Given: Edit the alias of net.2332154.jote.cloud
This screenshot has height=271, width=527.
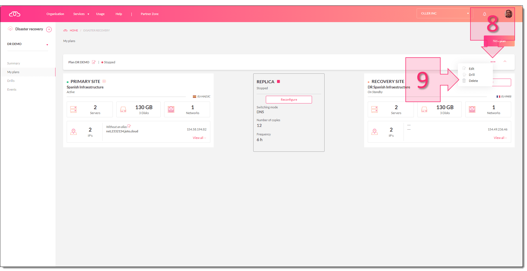Looking at the screenshot, I should 129,126.
